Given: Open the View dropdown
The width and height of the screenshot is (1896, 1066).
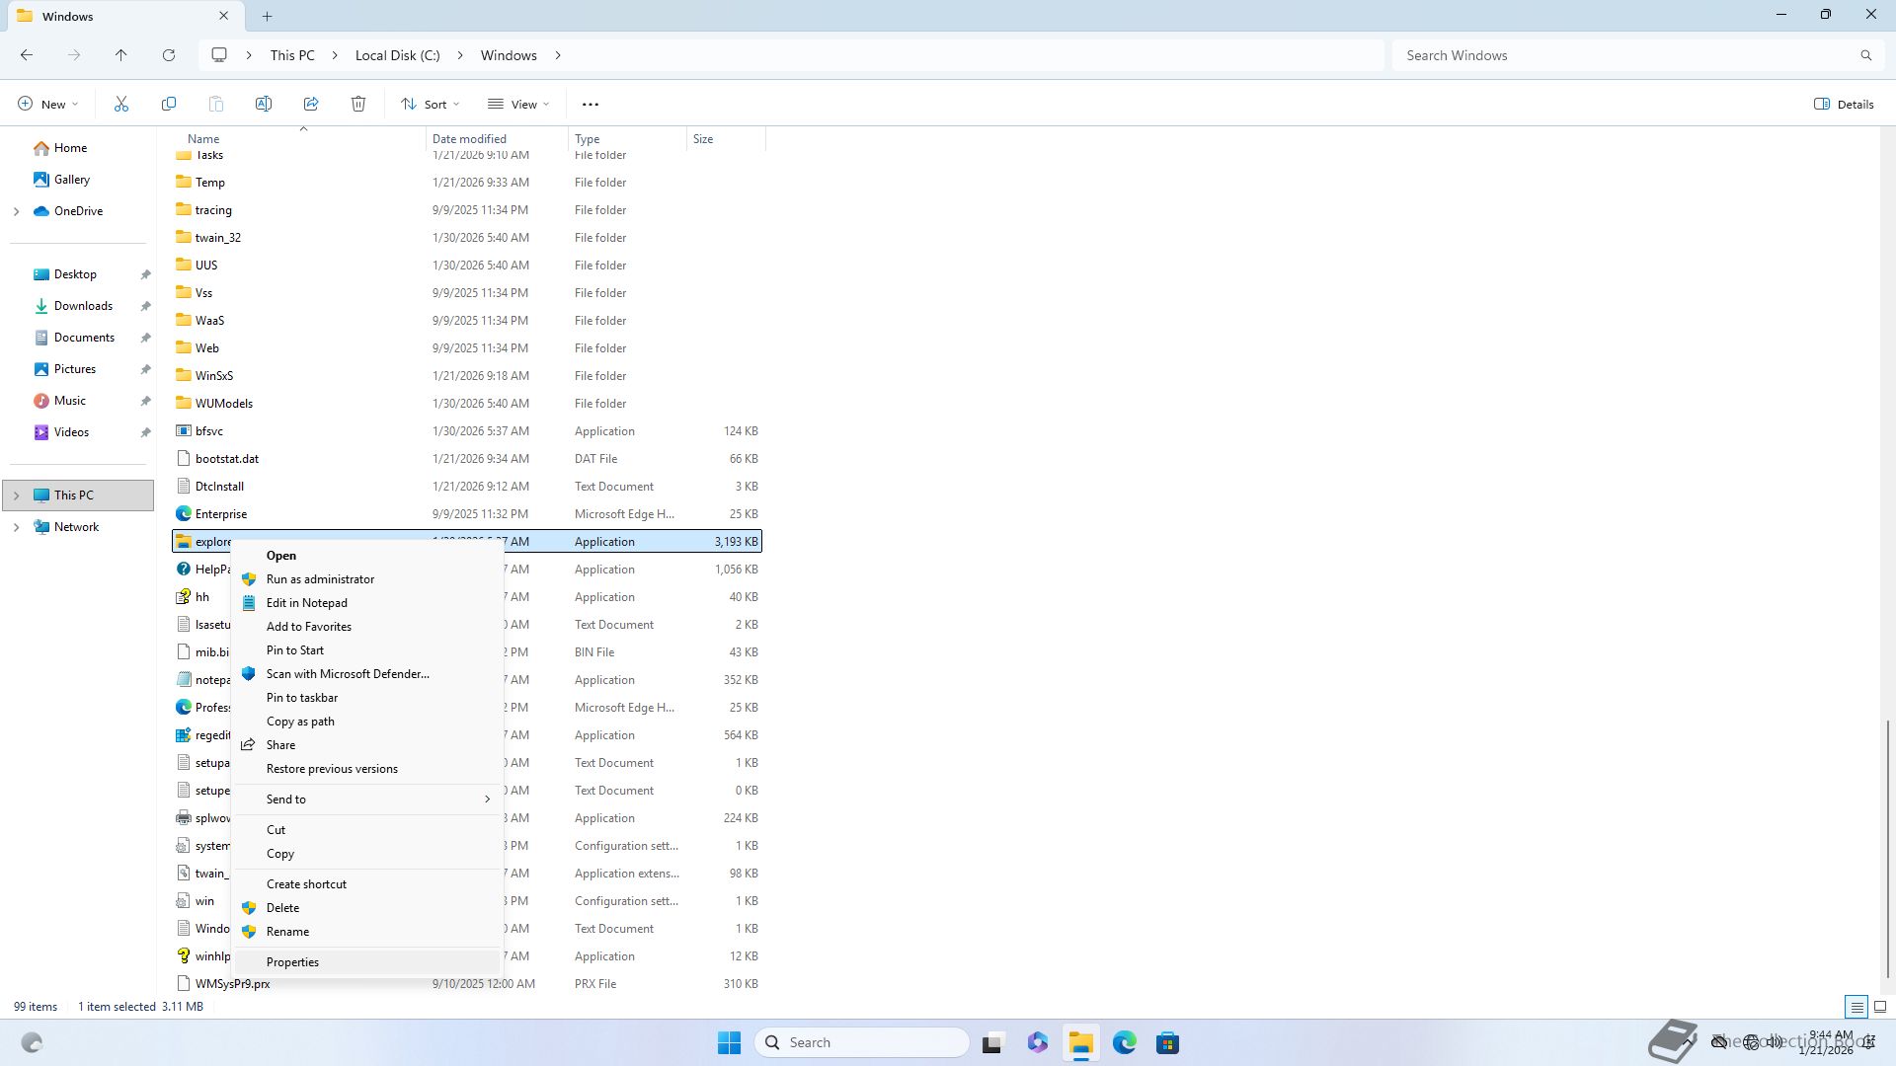Looking at the screenshot, I should tap(518, 104).
